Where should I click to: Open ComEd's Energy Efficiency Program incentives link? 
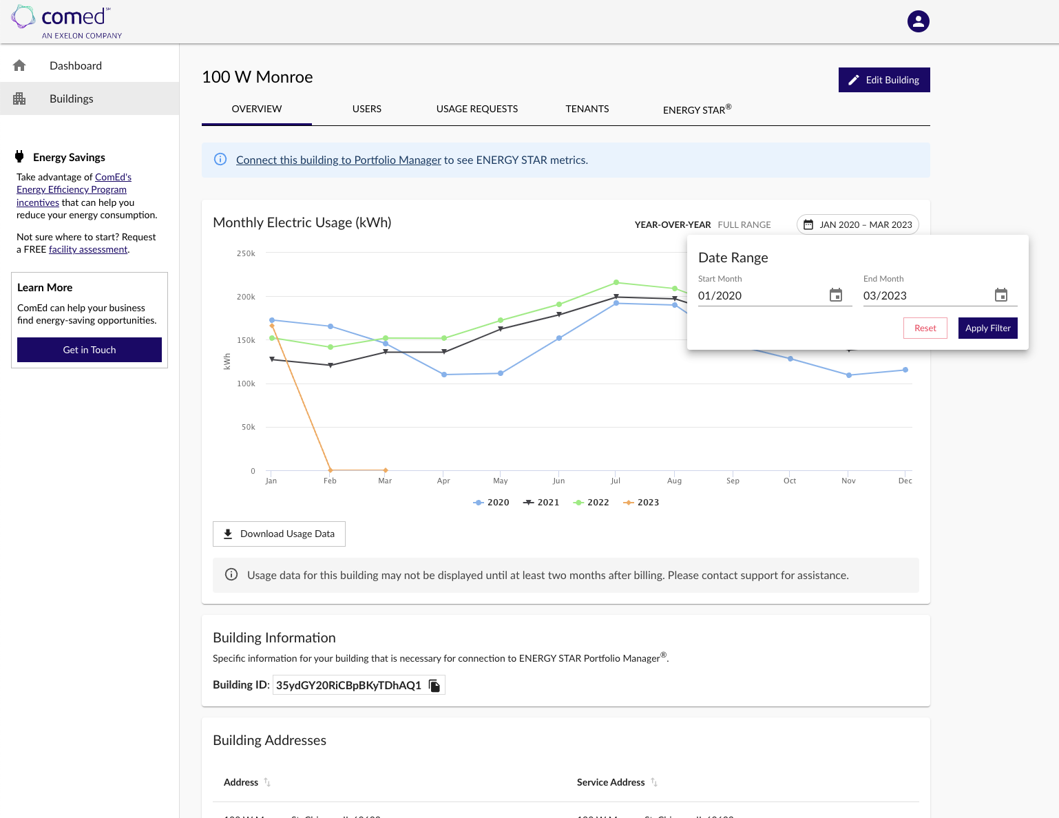74,189
